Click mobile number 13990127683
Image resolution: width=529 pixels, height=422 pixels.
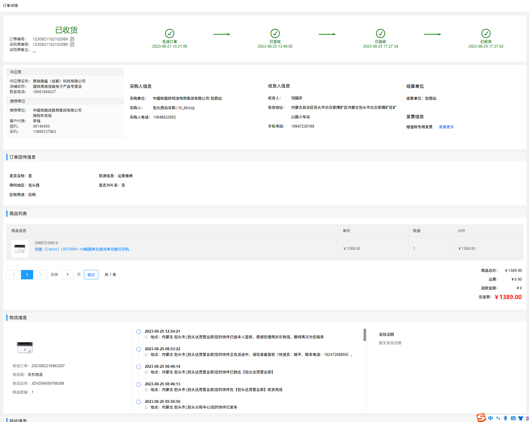coord(45,132)
